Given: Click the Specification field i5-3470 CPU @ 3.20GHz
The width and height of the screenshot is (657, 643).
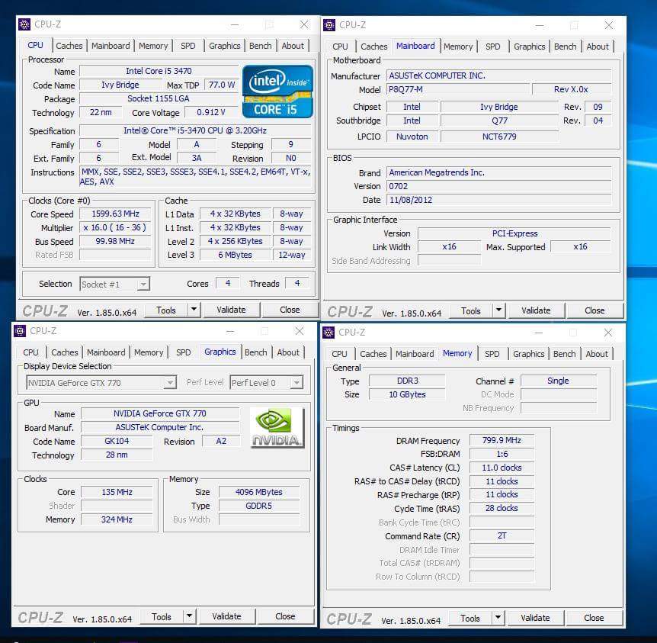Looking at the screenshot, I should coord(195,130).
